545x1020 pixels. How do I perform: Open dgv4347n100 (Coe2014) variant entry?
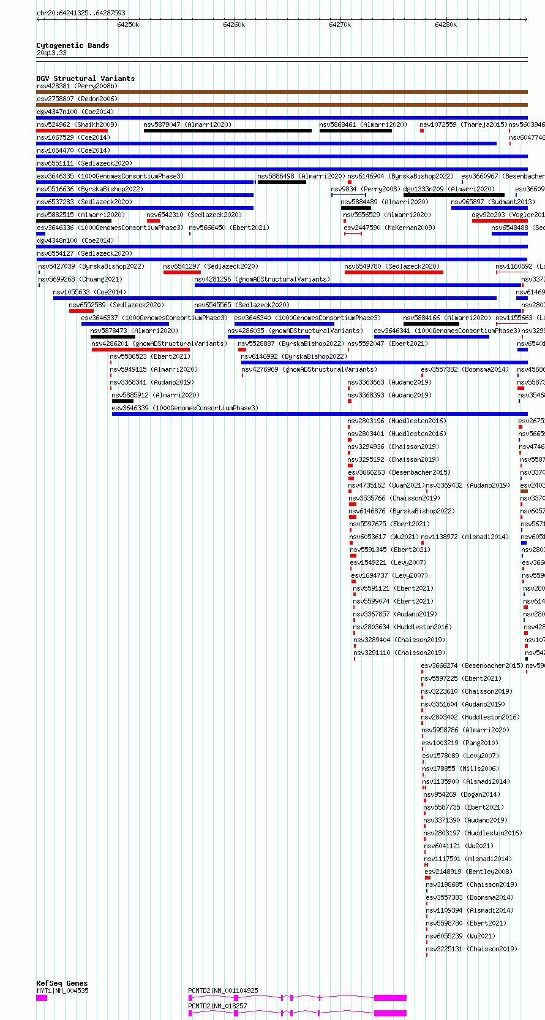75,112
